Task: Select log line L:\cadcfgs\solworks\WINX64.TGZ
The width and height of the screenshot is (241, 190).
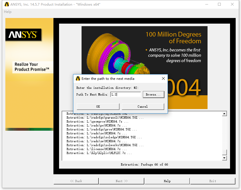Action: coord(105,145)
